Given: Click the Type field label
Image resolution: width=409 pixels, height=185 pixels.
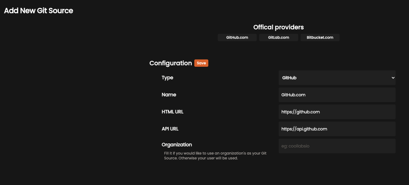Looking at the screenshot, I should coord(167,78).
